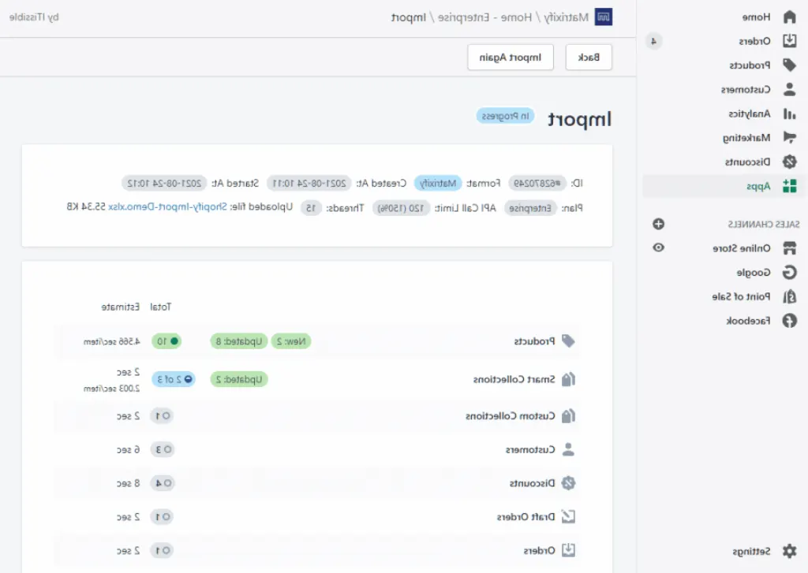
Task: Click the Custom Collections row icon
Action: (x=568, y=416)
